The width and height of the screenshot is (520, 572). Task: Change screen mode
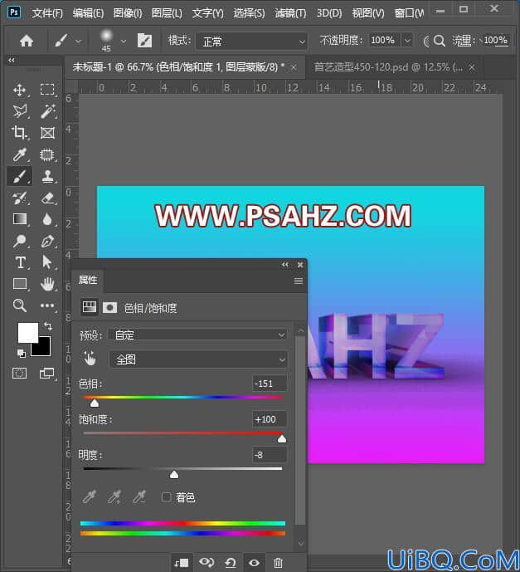[x=46, y=374]
